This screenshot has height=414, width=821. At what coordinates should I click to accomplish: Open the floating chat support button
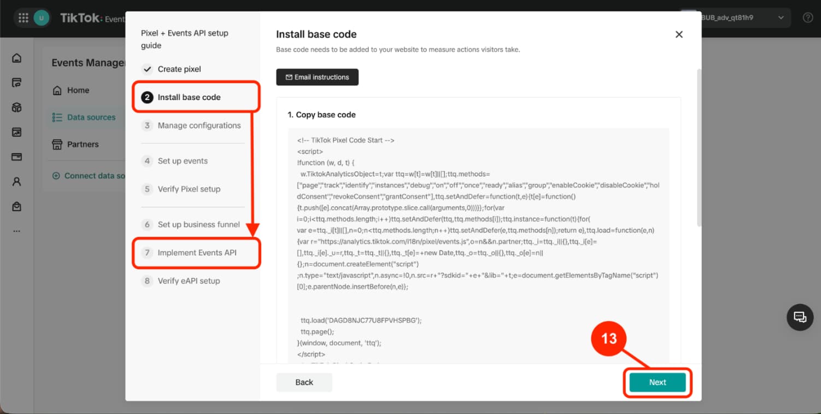click(x=800, y=317)
